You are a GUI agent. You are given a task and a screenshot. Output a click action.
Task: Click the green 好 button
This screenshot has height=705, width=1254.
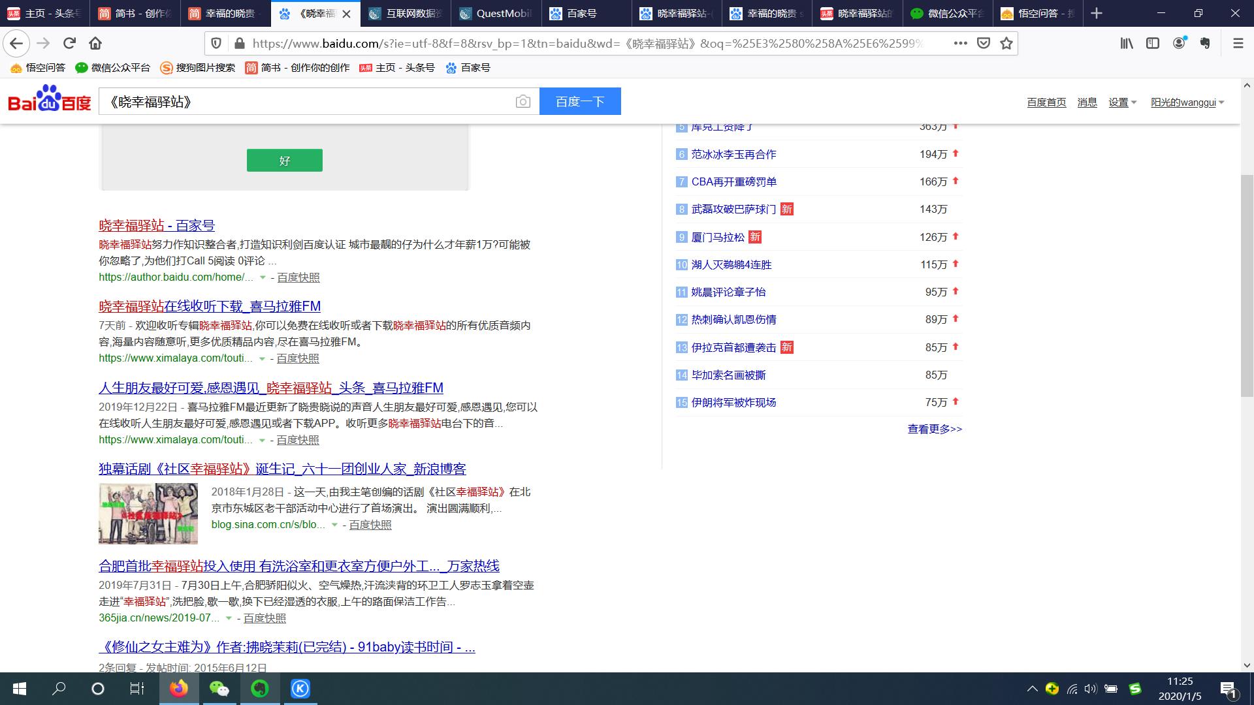(285, 161)
